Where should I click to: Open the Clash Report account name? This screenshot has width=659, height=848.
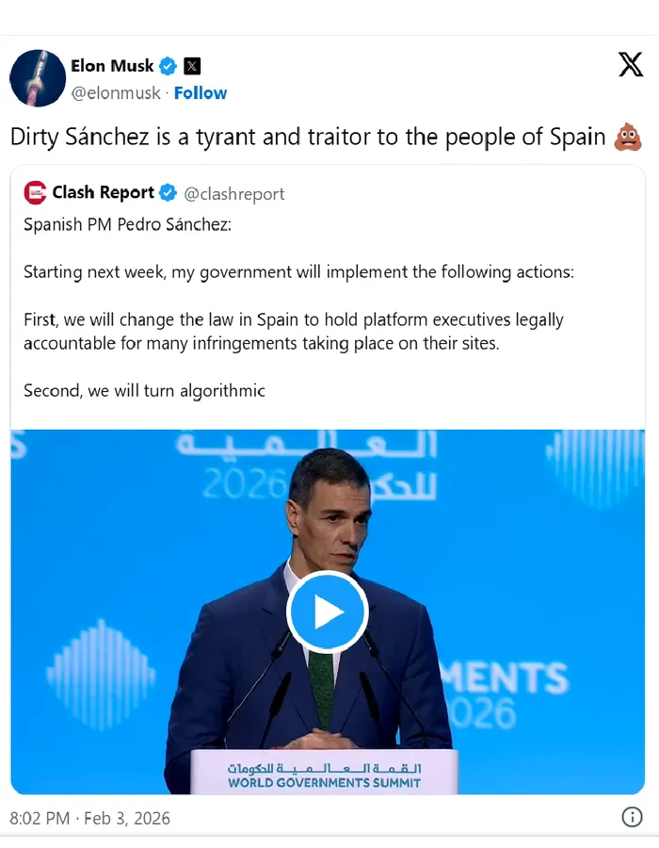[x=103, y=193]
